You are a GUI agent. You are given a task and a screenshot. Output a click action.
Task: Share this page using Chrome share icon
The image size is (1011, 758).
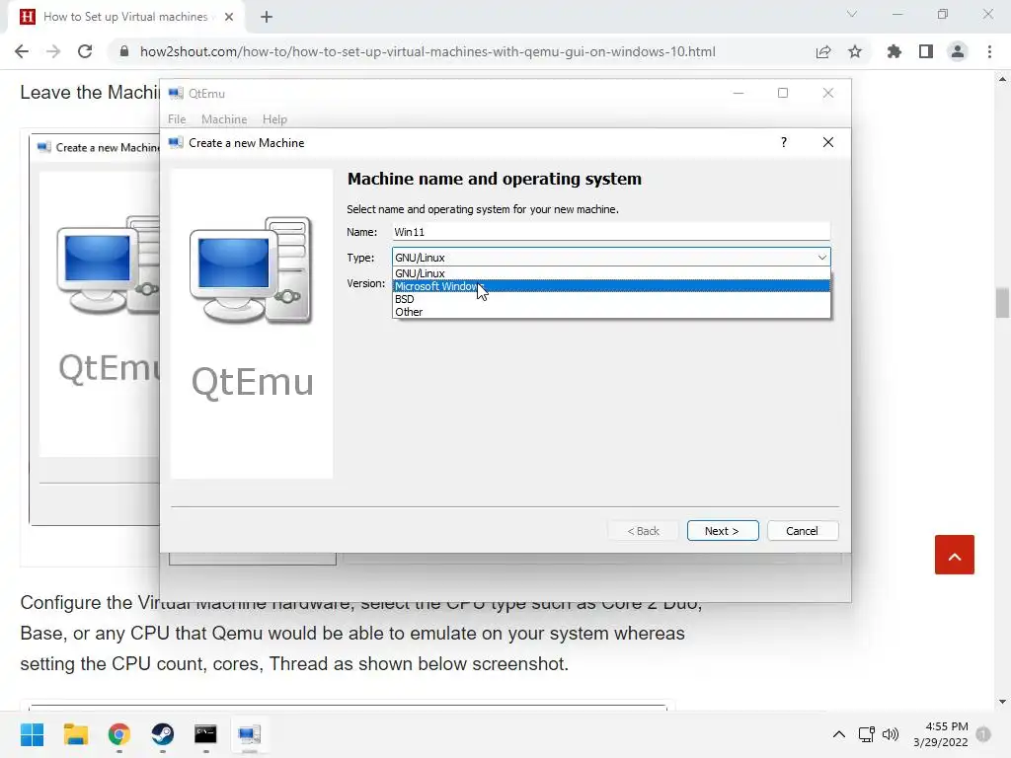point(822,51)
